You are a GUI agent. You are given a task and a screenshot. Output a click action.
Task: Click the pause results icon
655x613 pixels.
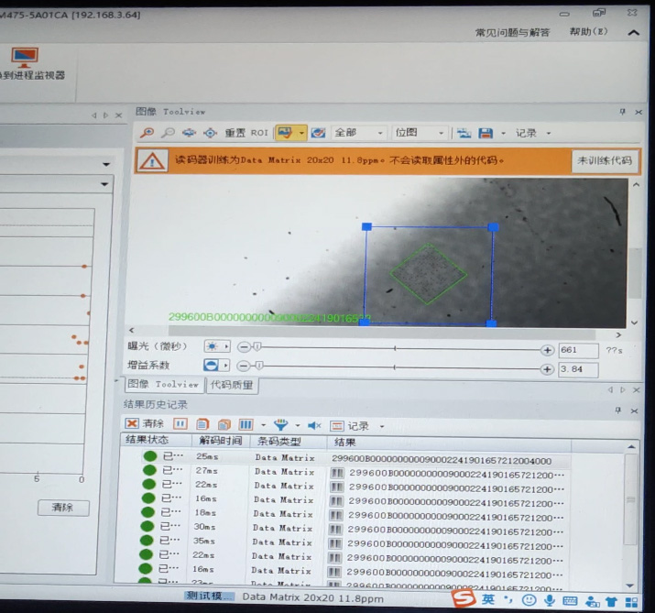click(x=180, y=423)
